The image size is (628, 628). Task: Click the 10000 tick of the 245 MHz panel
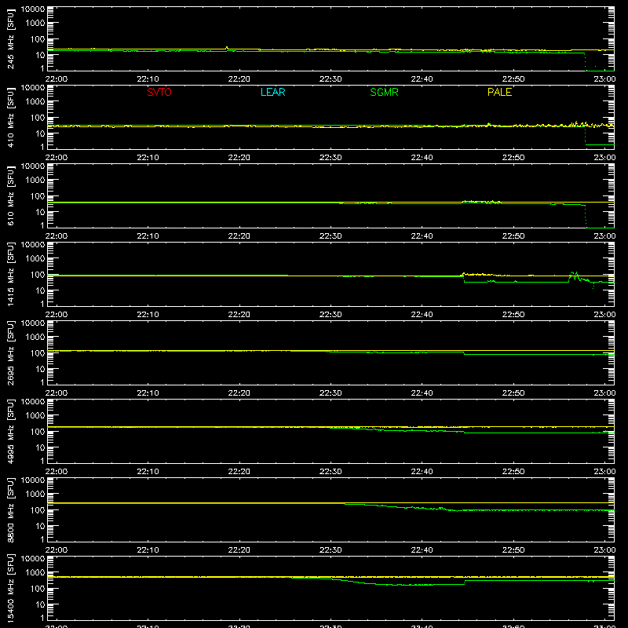coord(33,9)
